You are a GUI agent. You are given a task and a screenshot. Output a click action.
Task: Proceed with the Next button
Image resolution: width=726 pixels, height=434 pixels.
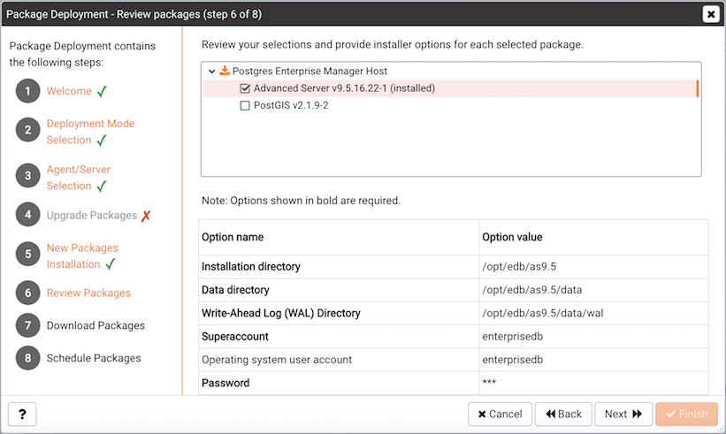[x=623, y=414]
